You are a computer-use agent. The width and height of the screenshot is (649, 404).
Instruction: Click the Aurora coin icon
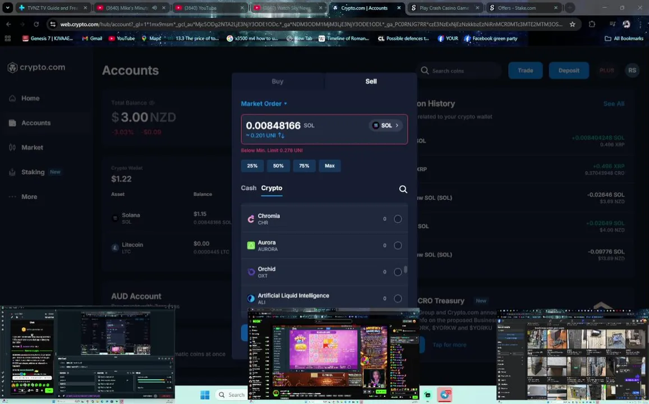pos(251,245)
